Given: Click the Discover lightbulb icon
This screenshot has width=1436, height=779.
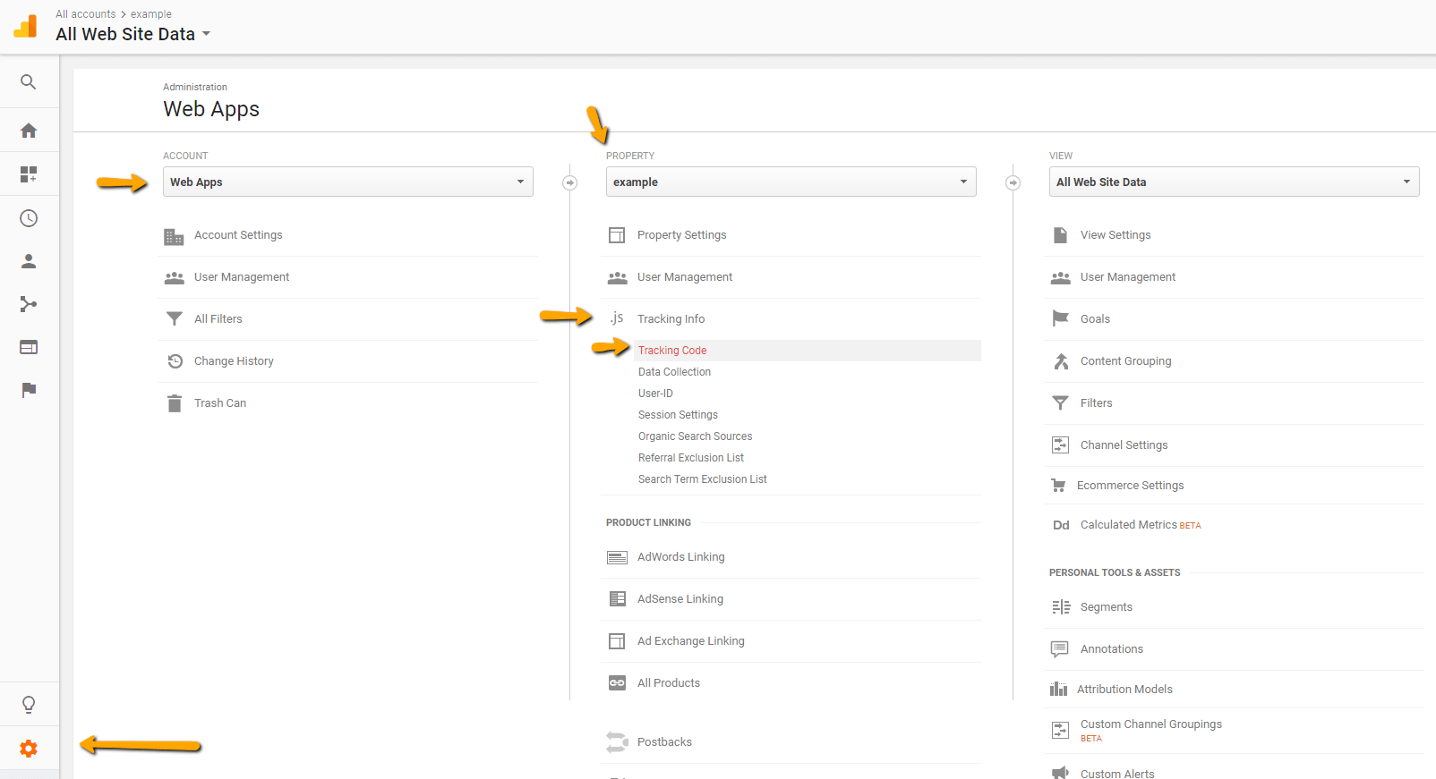Looking at the screenshot, I should pos(29,705).
